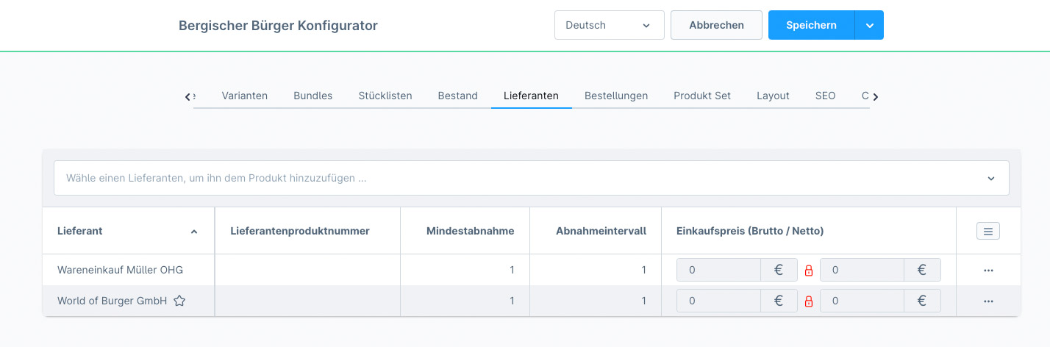Click Mindestabnahme cell for Wareneinkauf Müller OHG
1050x347 pixels.
tap(465, 271)
